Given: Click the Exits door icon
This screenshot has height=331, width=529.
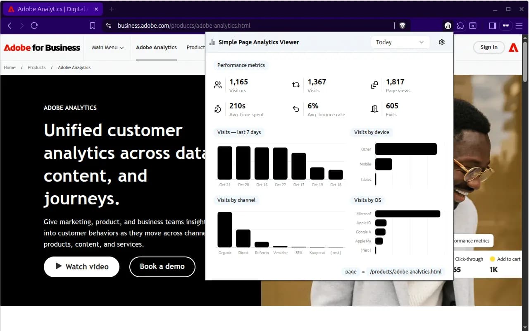Looking at the screenshot, I should pos(374,108).
